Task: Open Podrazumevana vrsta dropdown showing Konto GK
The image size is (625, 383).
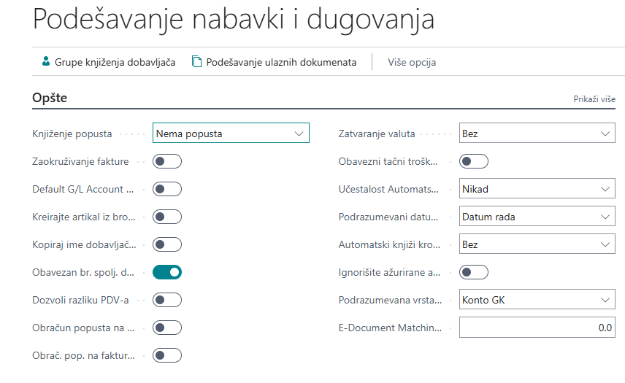Action: (x=537, y=300)
